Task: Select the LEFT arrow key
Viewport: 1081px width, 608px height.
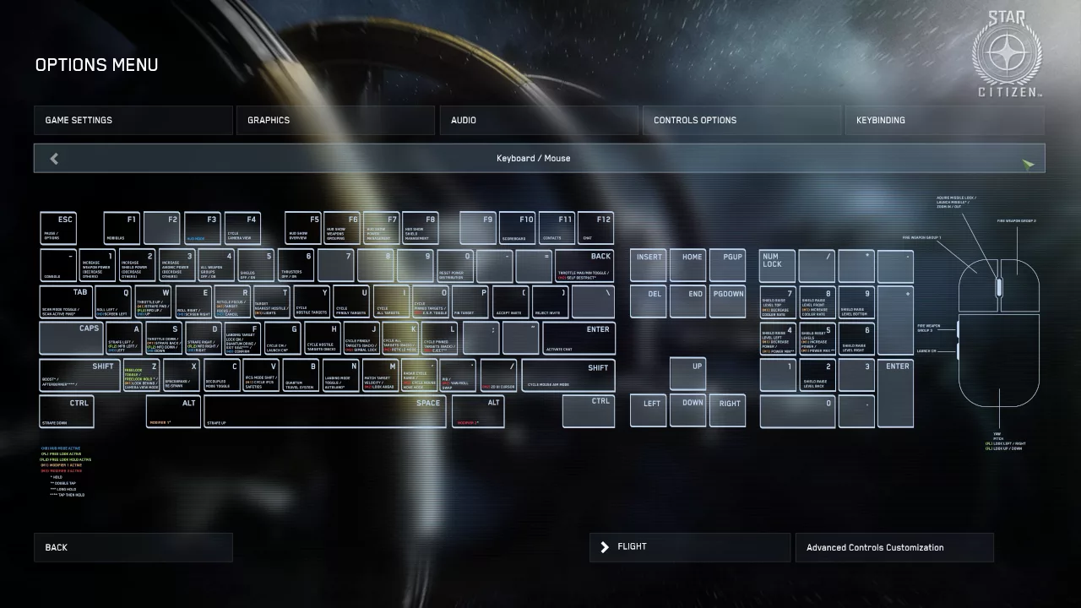Action: pos(649,411)
